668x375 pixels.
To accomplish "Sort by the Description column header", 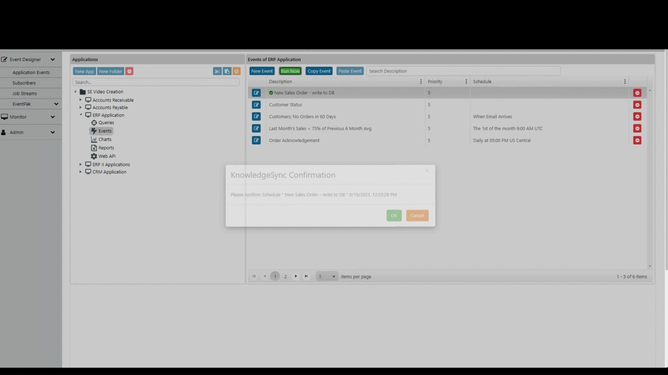I will point(281,81).
